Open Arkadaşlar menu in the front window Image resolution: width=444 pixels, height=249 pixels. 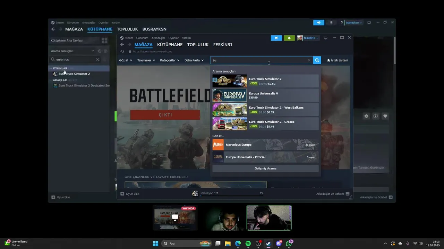tap(158, 38)
